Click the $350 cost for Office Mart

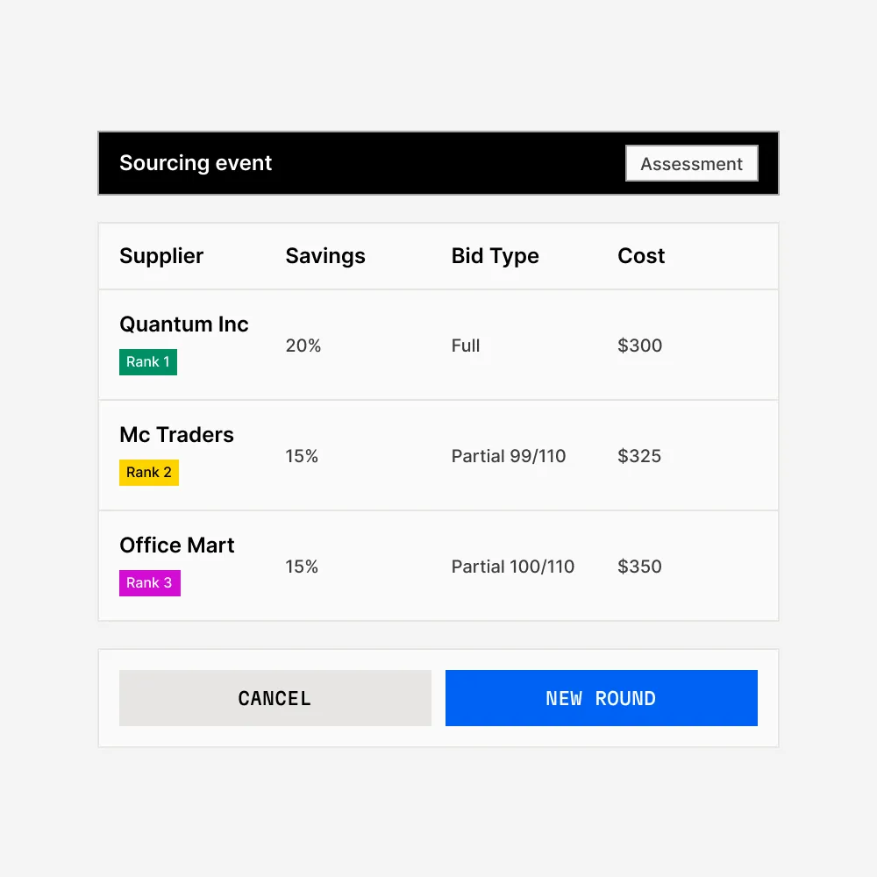coord(639,567)
